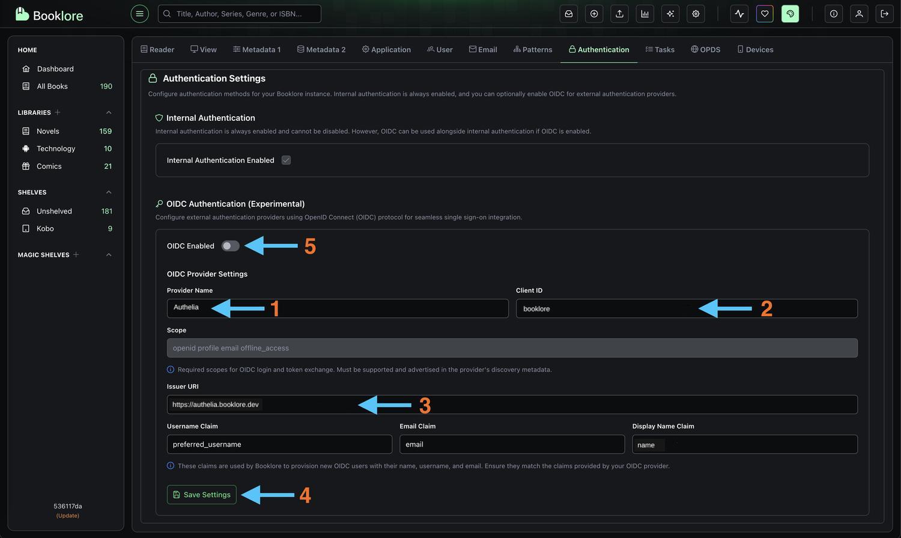Click the Provider Name input field
The width and height of the screenshot is (901, 538).
pos(338,308)
